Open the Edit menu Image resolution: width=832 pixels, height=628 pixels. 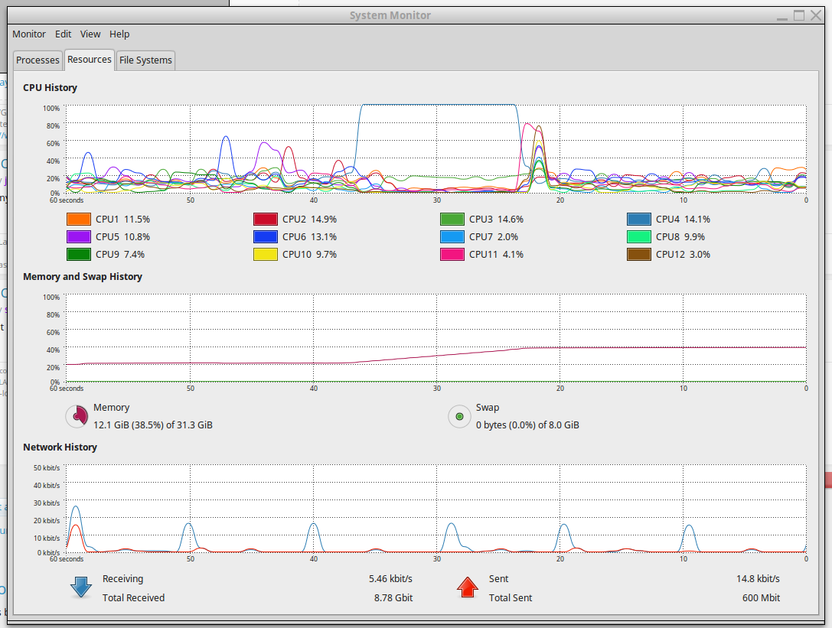click(x=63, y=34)
